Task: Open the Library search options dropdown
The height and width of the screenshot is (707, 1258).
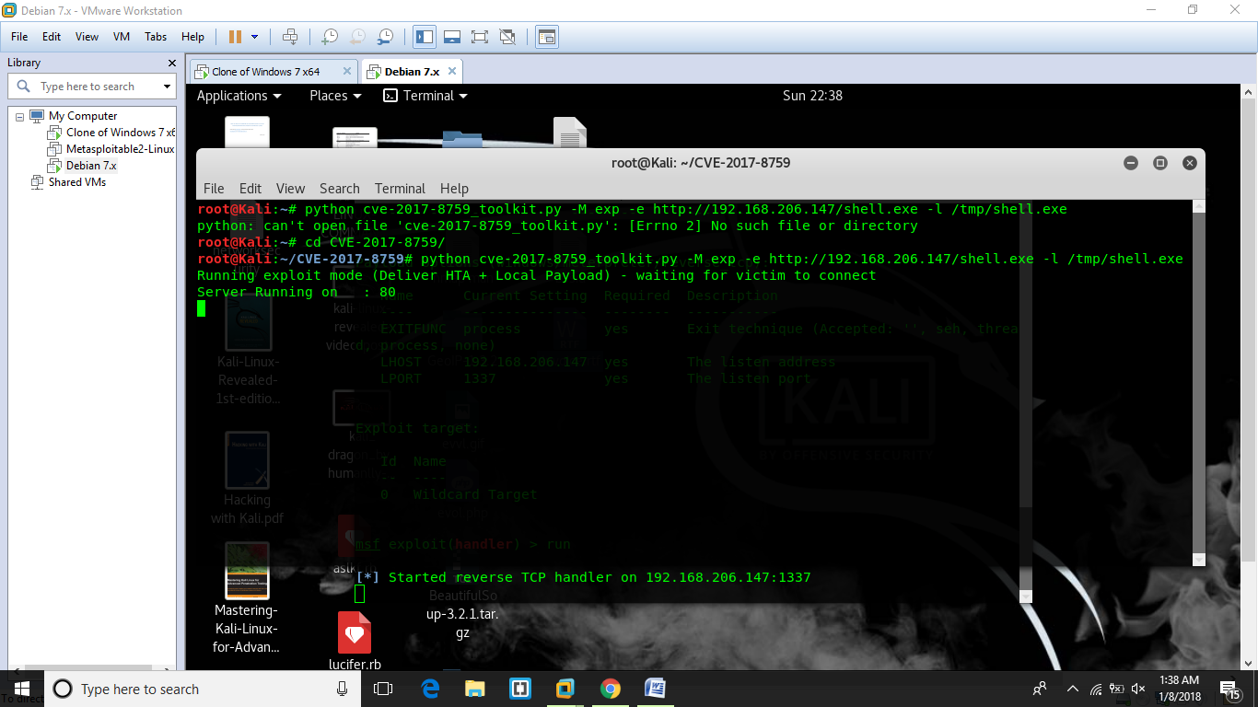Action: tap(167, 87)
